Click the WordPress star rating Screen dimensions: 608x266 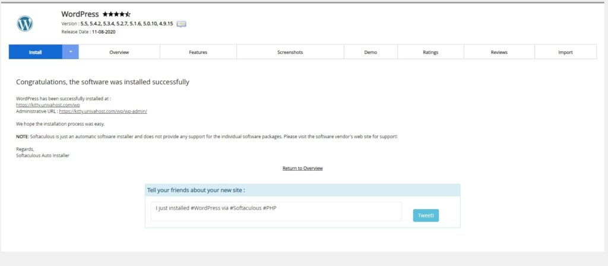116,14
